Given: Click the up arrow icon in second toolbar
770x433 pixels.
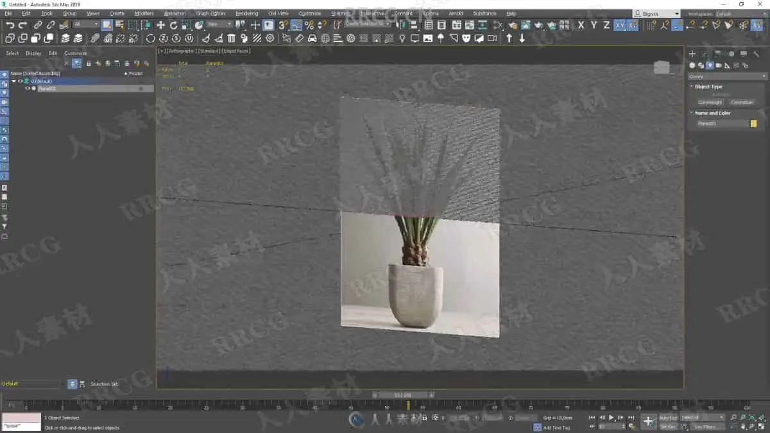Looking at the screenshot, I should click(509, 38).
